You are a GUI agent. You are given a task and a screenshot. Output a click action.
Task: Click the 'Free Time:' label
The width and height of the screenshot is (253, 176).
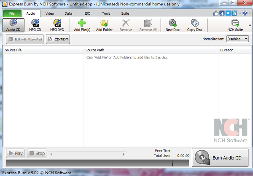[163, 151]
